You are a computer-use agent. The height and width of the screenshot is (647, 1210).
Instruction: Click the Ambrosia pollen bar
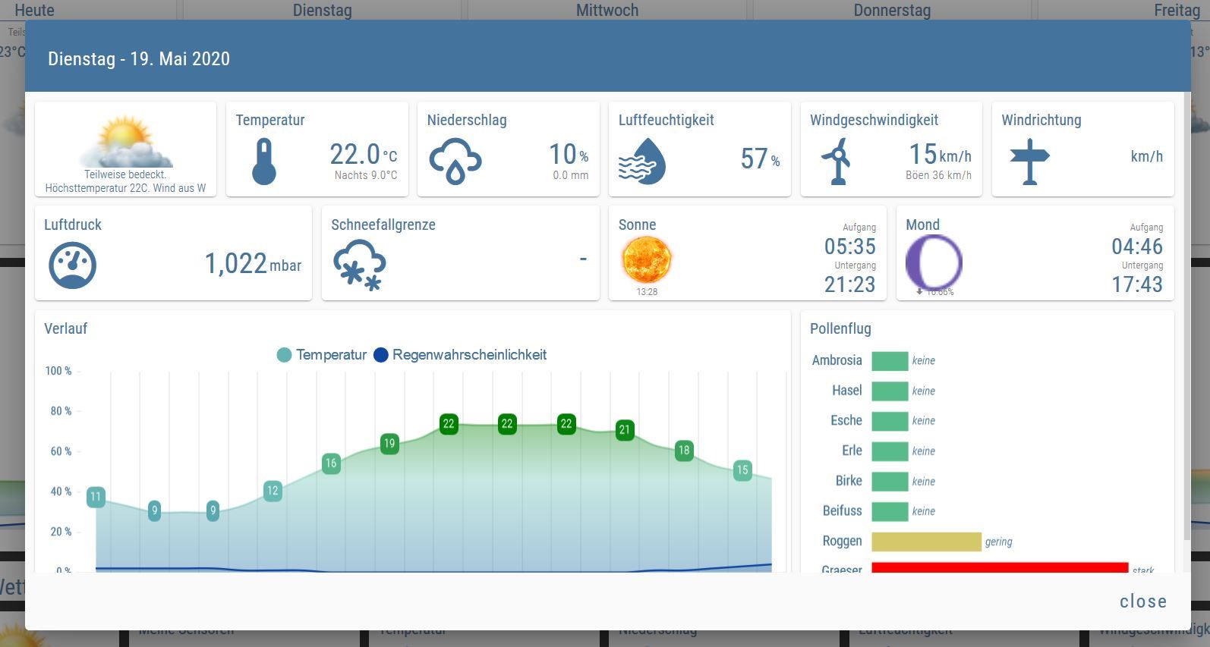(890, 361)
